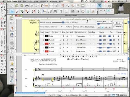Pick the T tool in the floating text palette
Screen dimensions: 130x97
point(2,58)
